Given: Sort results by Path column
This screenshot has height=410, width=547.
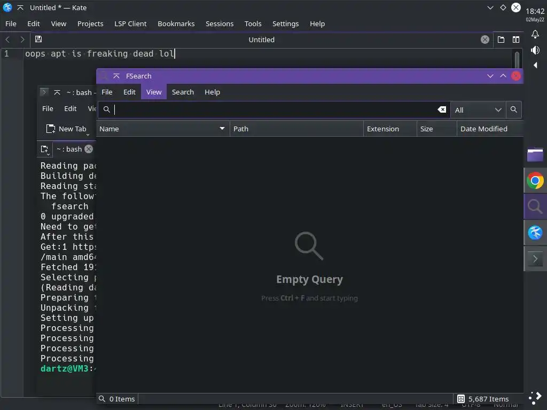Looking at the screenshot, I should [296, 129].
